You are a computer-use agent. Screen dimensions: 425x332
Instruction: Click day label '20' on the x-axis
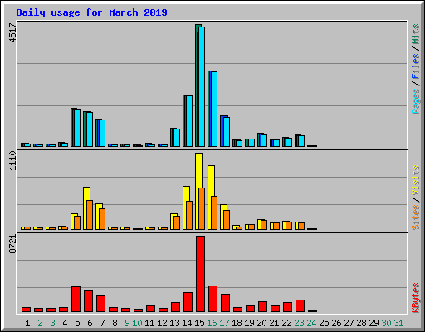pyautogui.click(x=261, y=323)
